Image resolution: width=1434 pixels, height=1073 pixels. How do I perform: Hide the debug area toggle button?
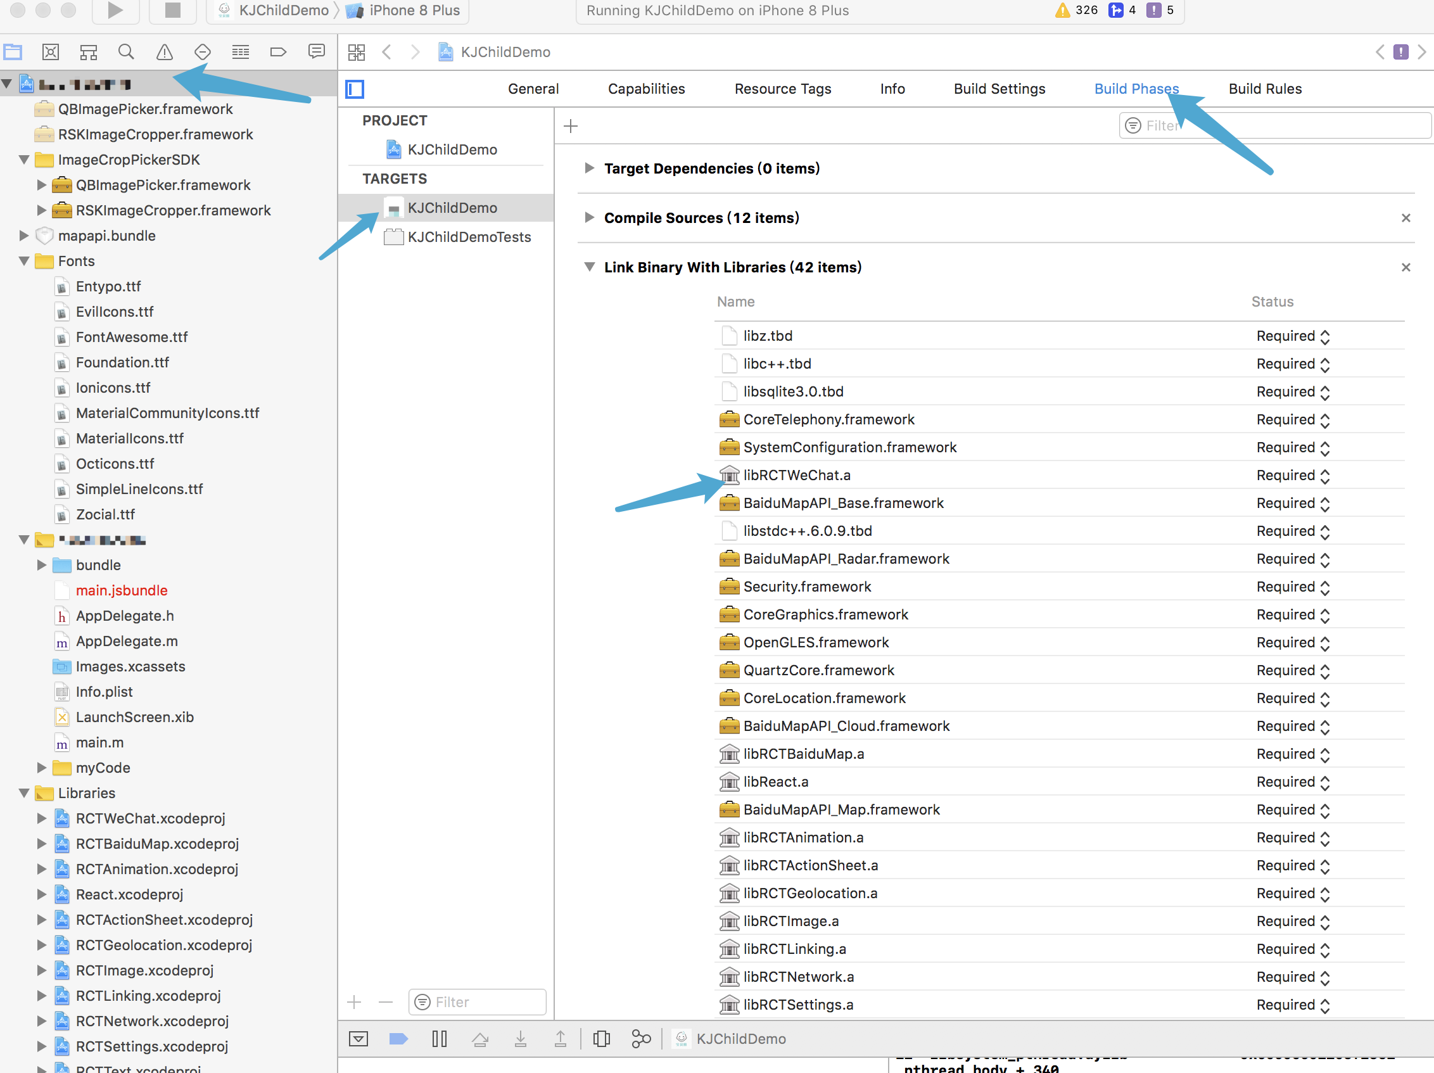[358, 1039]
